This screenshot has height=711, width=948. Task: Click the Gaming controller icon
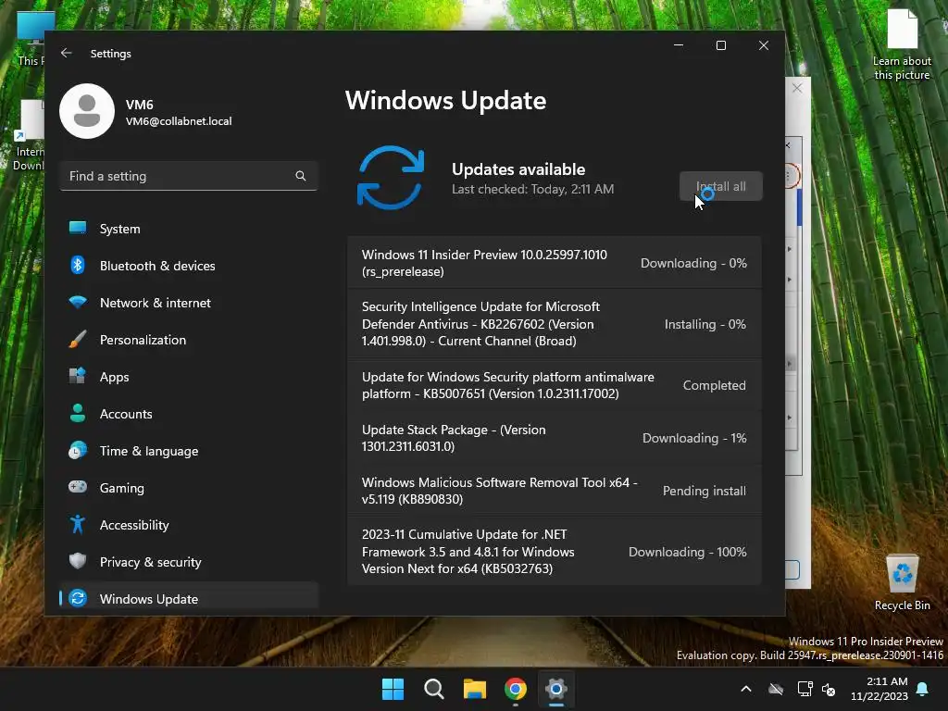[x=78, y=487]
